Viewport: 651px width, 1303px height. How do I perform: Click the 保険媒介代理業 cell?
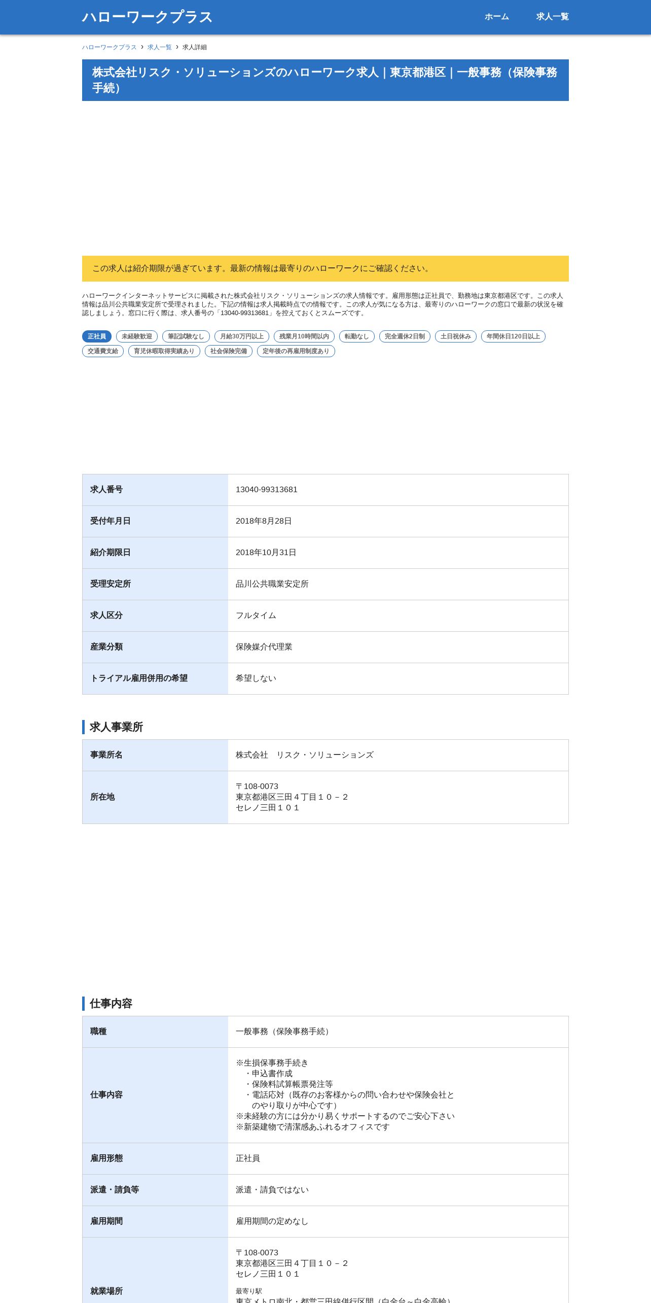(398, 647)
